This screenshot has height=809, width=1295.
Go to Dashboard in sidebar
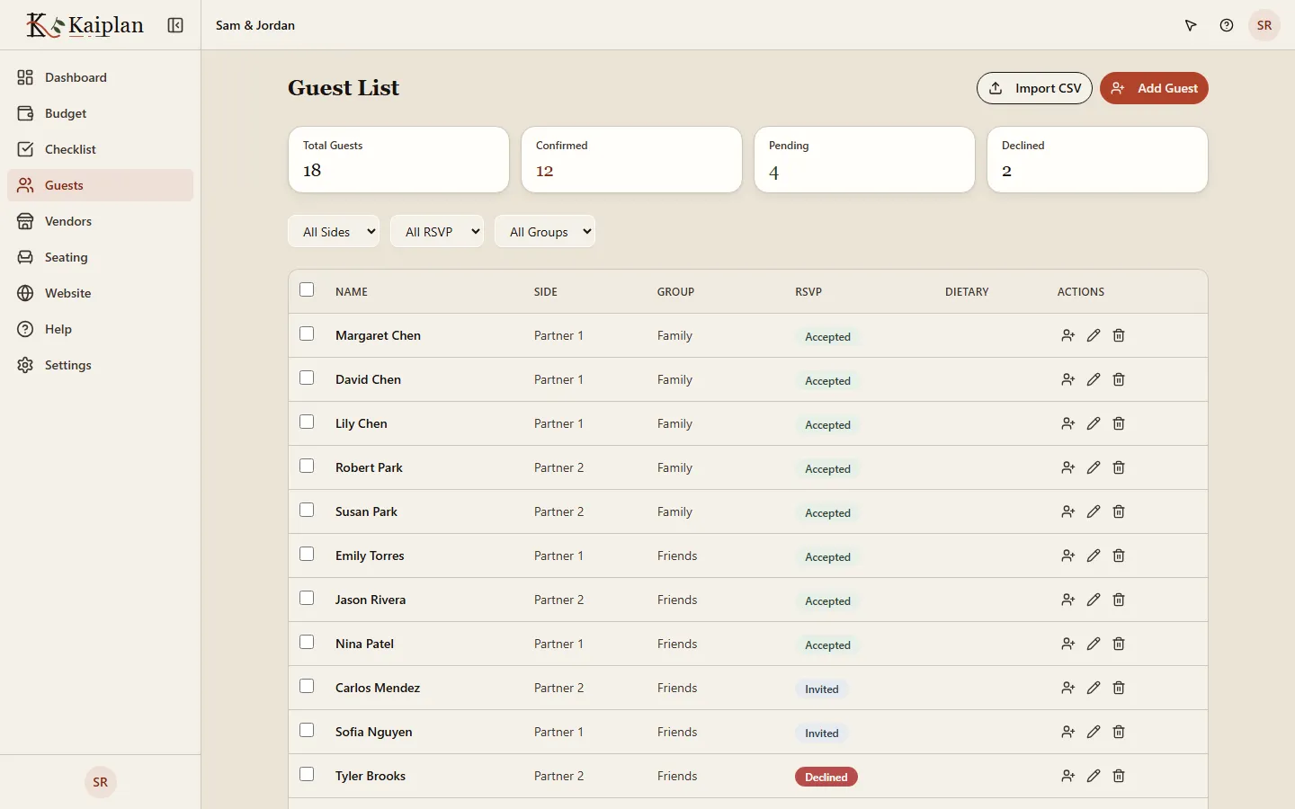pyautogui.click(x=100, y=77)
